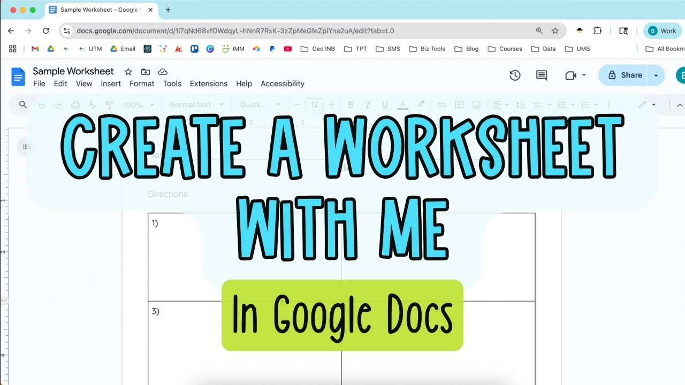Open the font dropdown labeled Quick...
Image resolution: width=685 pixels, height=385 pixels.
(x=260, y=105)
